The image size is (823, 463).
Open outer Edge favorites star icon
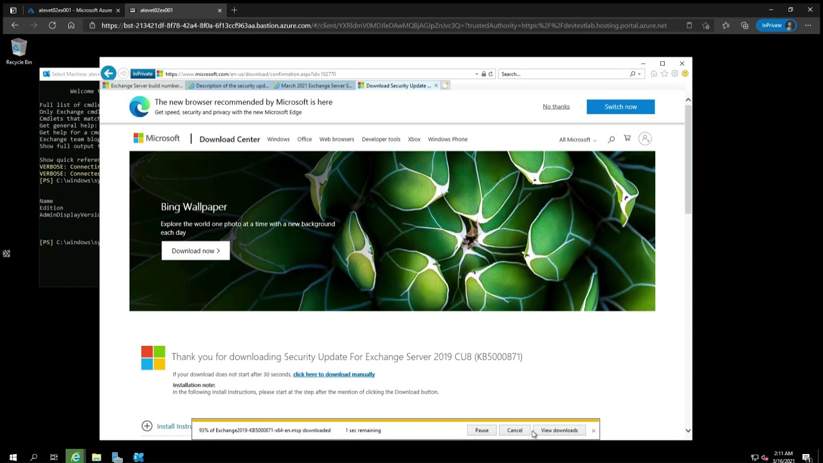click(x=726, y=25)
